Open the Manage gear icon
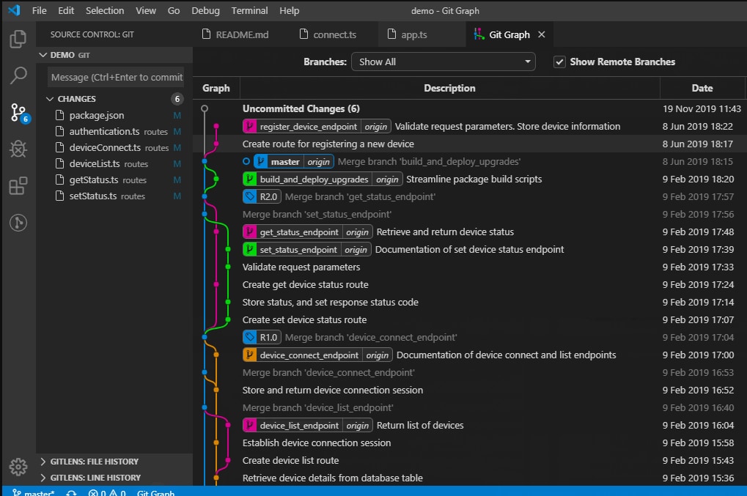The height and width of the screenshot is (496, 747). point(18,467)
